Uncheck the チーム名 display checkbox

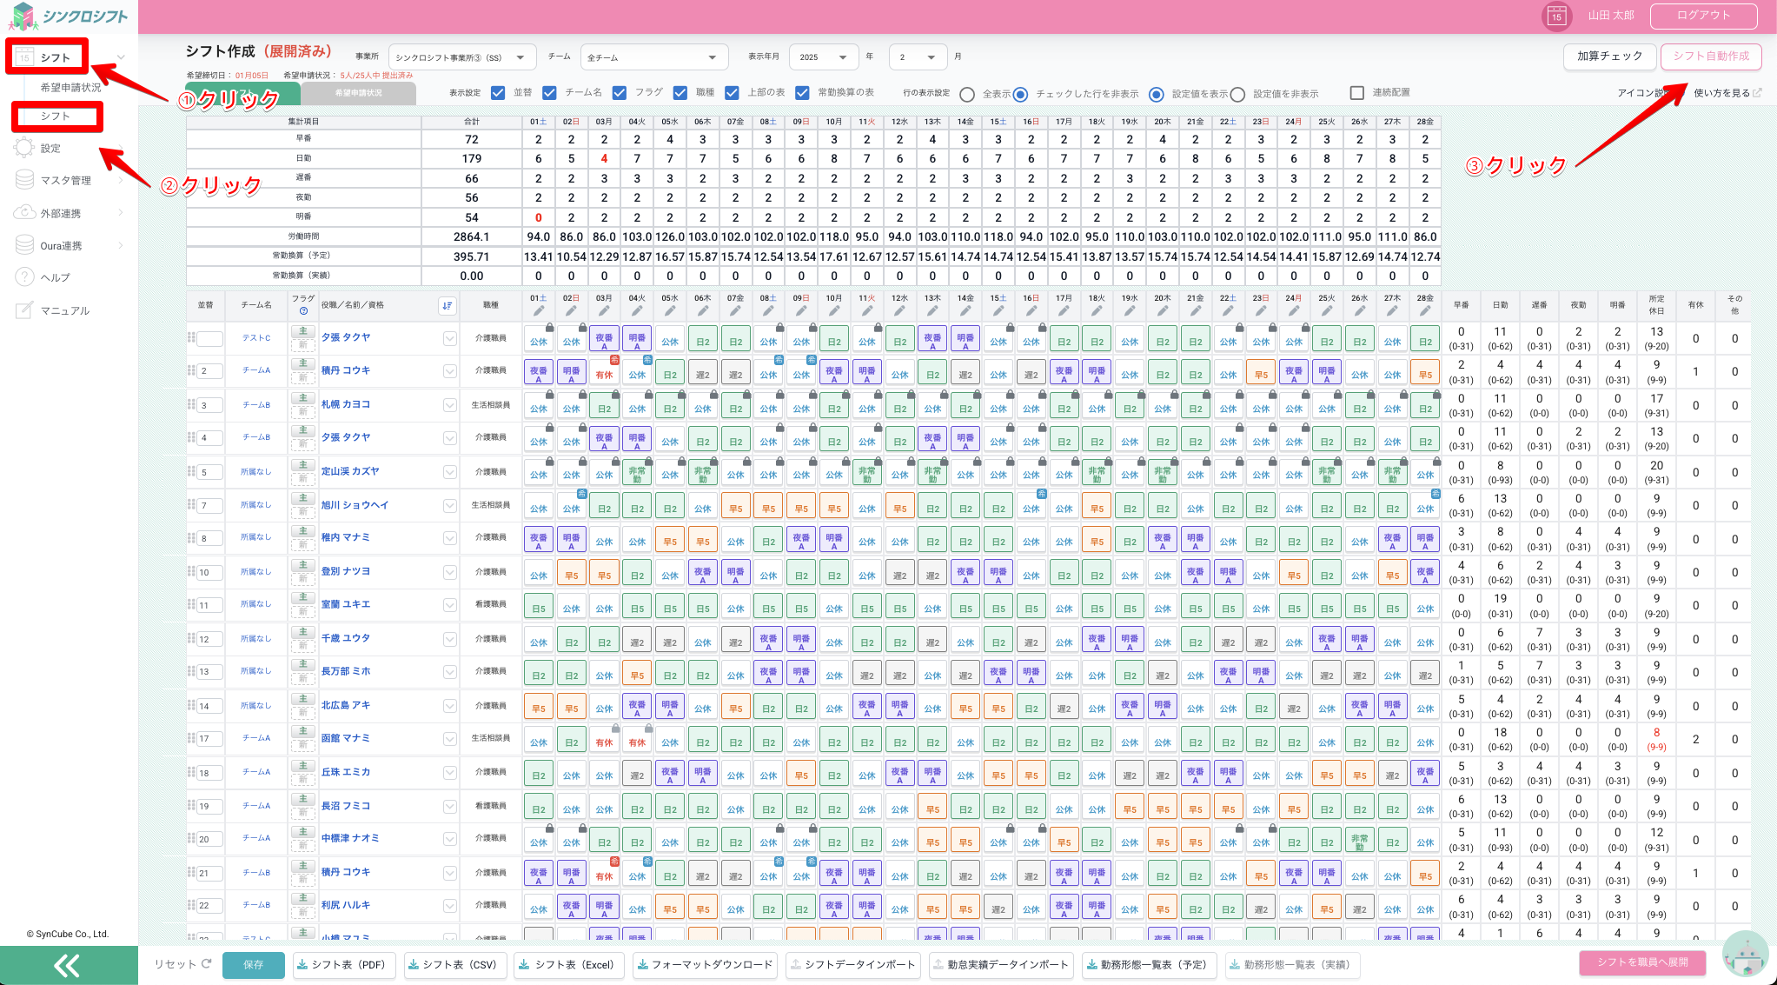pyautogui.click(x=549, y=93)
